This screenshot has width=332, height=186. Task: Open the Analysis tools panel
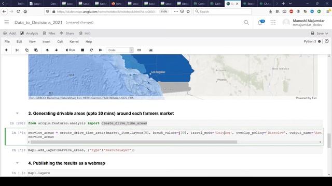coord(29,33)
